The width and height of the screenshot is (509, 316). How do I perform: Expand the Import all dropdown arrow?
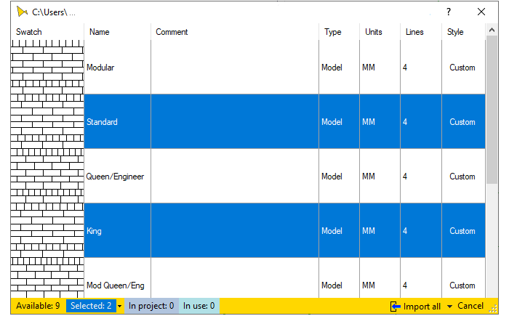coord(449,307)
